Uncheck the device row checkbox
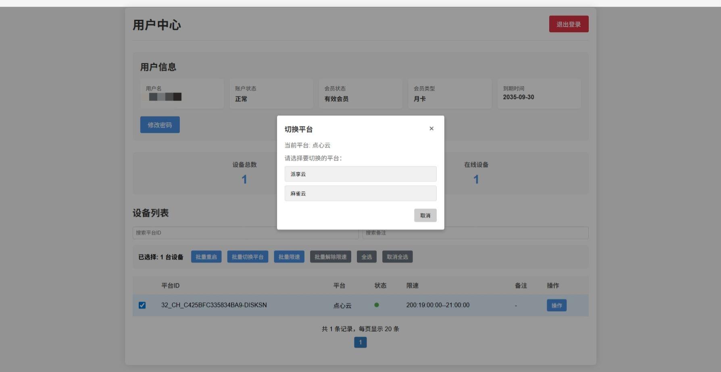This screenshot has width=721, height=372. [142, 305]
